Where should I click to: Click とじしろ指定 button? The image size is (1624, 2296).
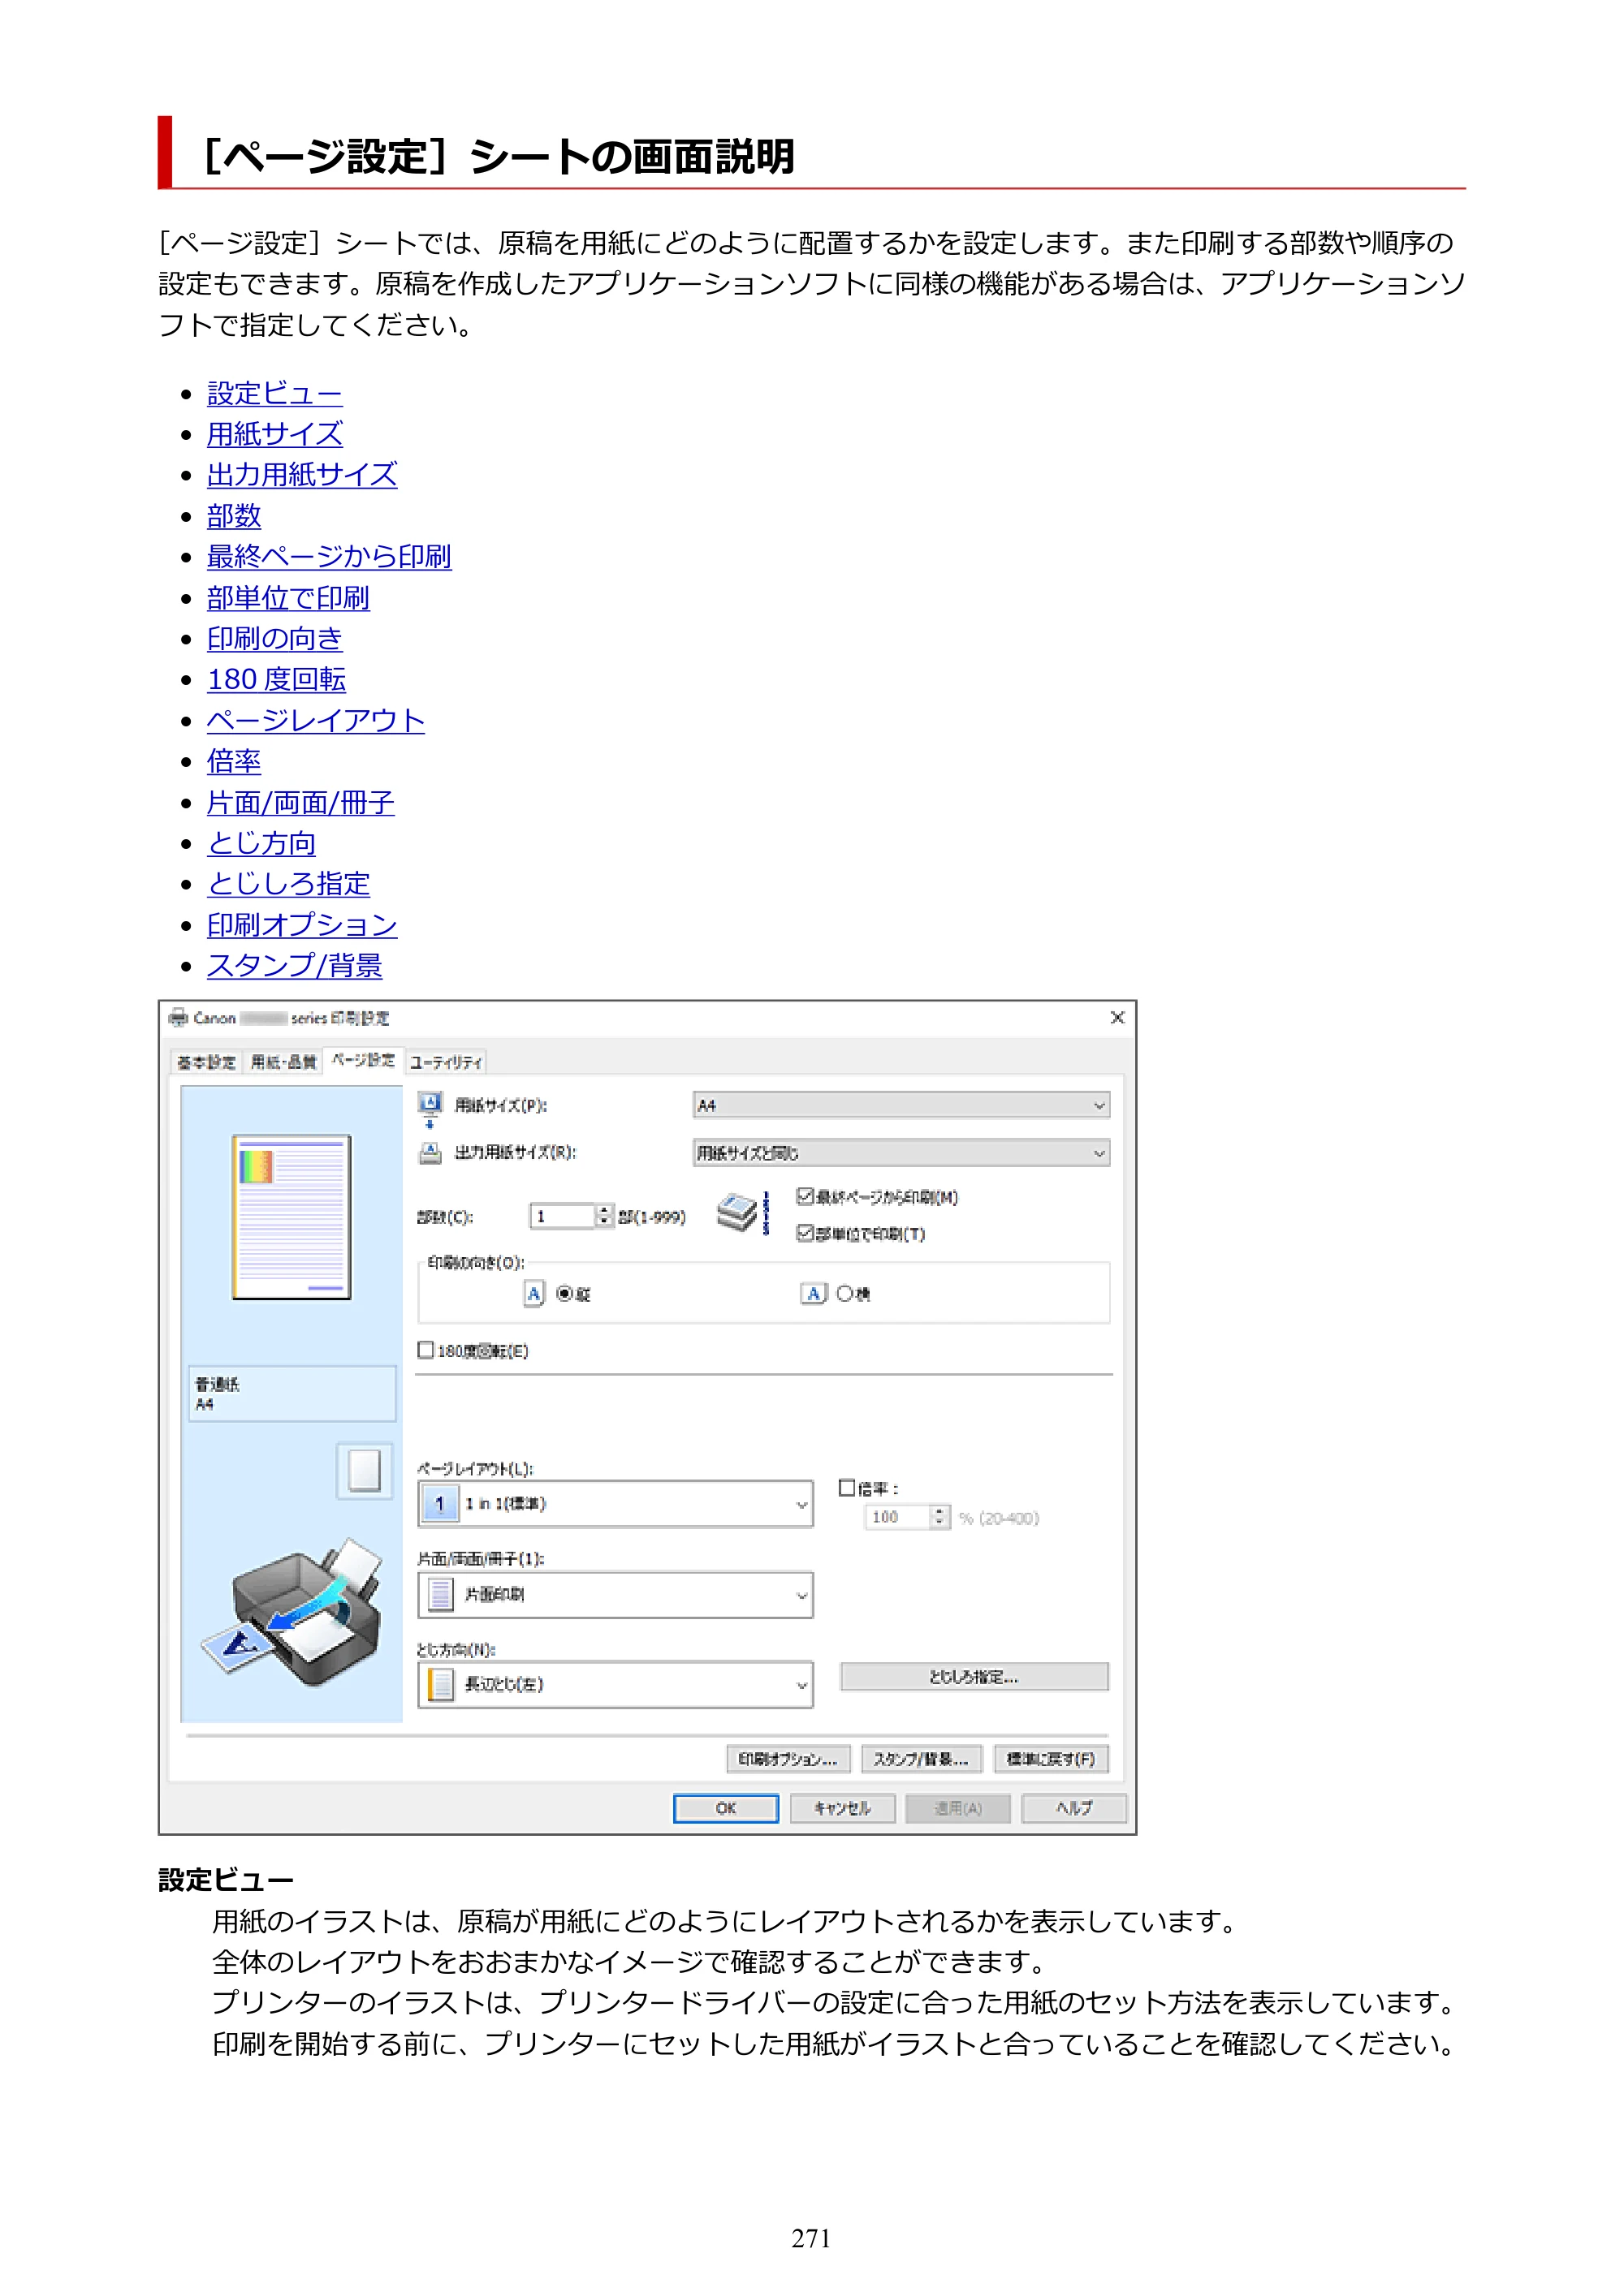974,1677
